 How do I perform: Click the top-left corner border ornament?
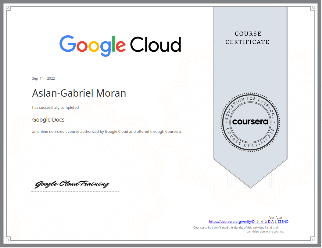coord(8,8)
